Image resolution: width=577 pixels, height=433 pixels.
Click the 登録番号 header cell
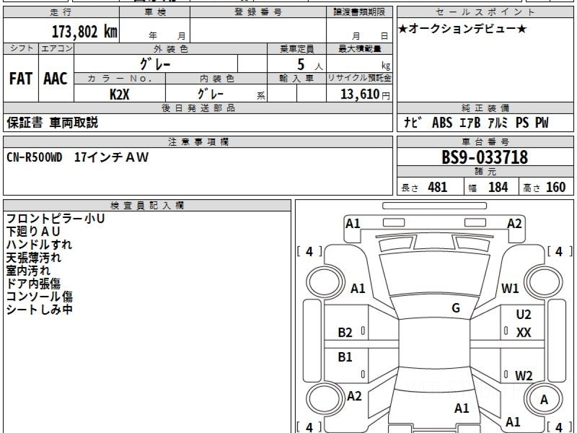coord(258,12)
